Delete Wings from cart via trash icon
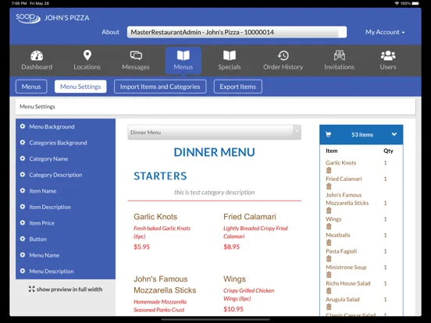This screenshot has width=431, height=323. coord(329,226)
